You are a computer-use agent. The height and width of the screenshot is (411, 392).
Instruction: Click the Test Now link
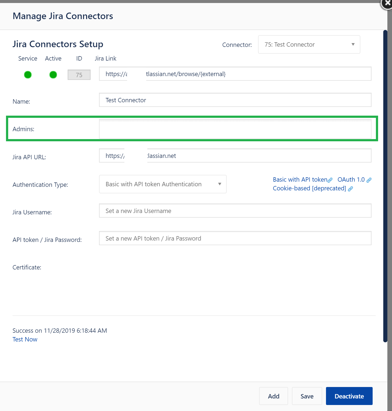pos(25,339)
